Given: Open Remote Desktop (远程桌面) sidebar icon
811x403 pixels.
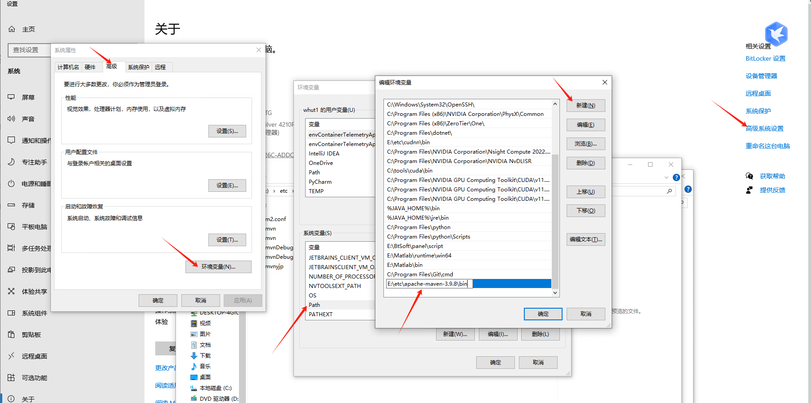Looking at the screenshot, I should pyautogui.click(x=12, y=356).
